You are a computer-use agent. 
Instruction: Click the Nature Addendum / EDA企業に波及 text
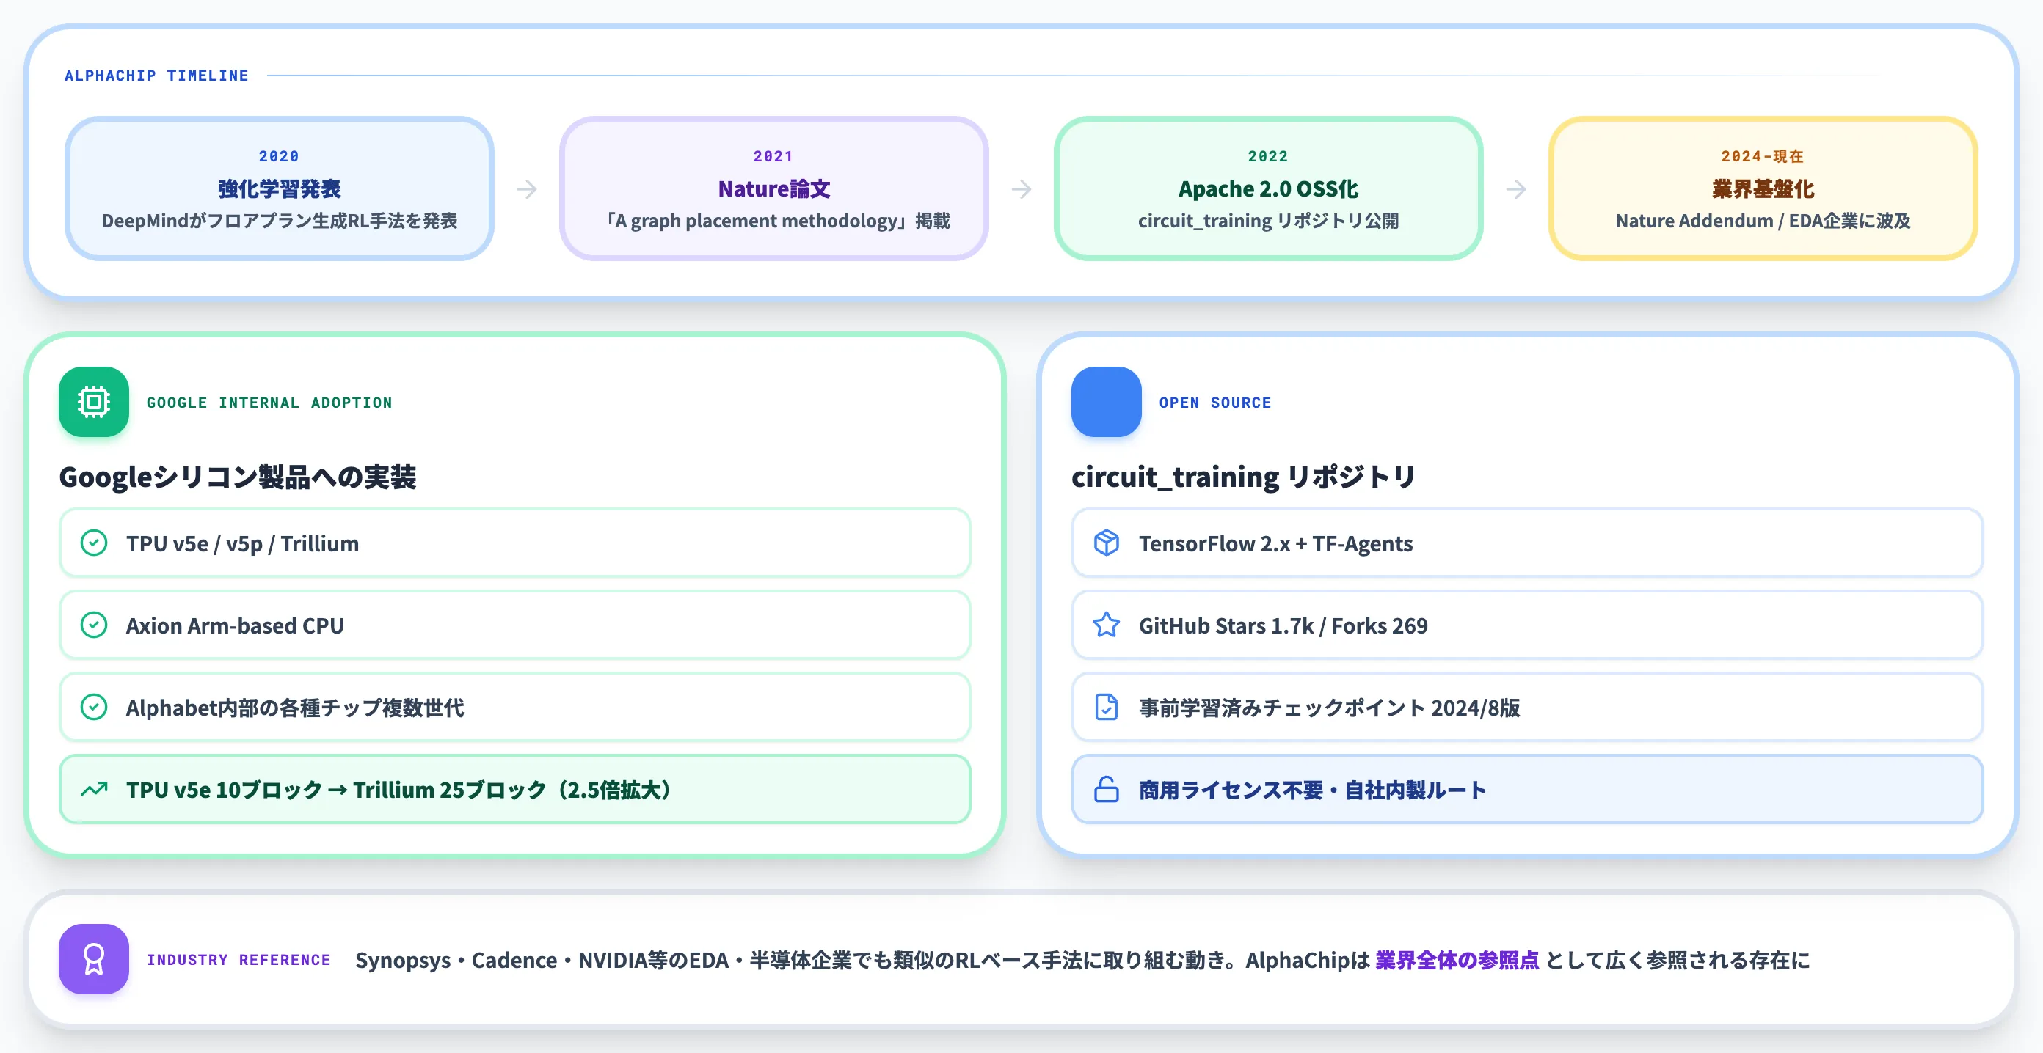pyautogui.click(x=1763, y=220)
